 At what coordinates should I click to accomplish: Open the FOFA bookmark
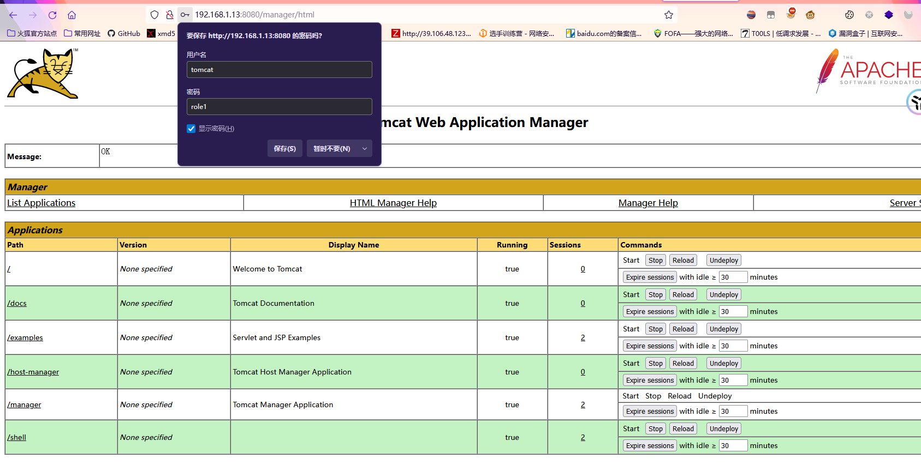coord(693,33)
